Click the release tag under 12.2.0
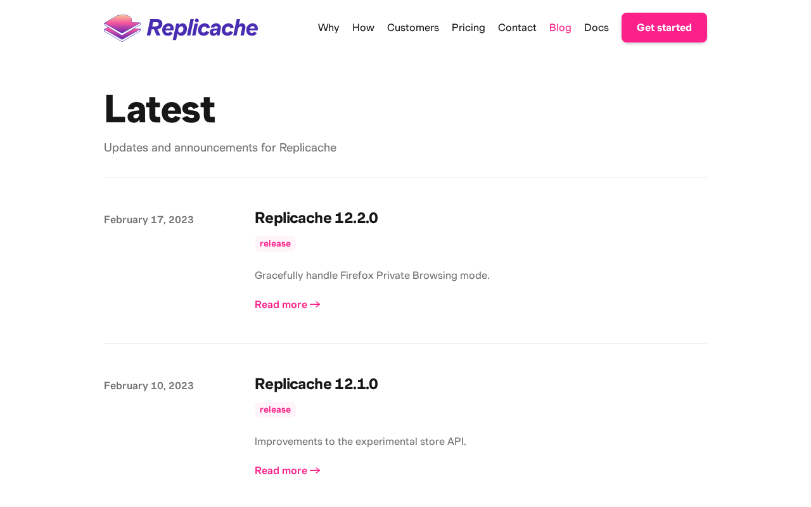Screen dimensions: 811x507 click(275, 244)
